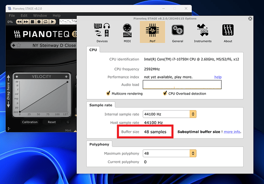Click the velocity panel left arrow
Viewport: 264px width, 184px height.
point(17,77)
